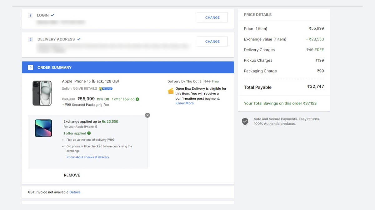Click the yellow Open Box Delivery icon

pos(171,91)
